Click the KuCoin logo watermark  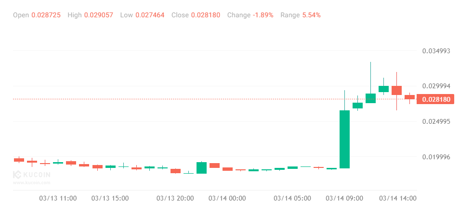click(x=31, y=177)
